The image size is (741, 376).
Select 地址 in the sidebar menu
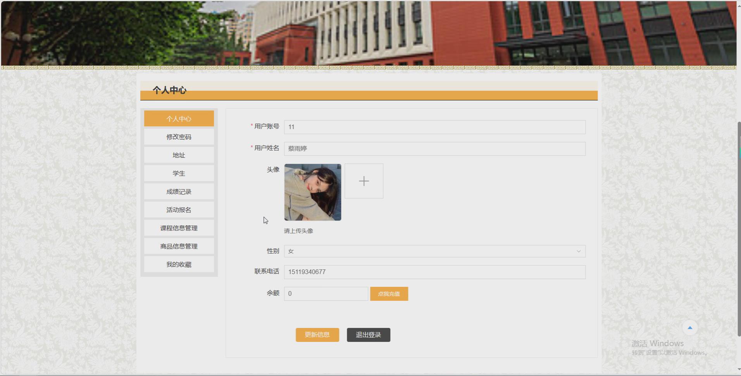click(x=179, y=155)
